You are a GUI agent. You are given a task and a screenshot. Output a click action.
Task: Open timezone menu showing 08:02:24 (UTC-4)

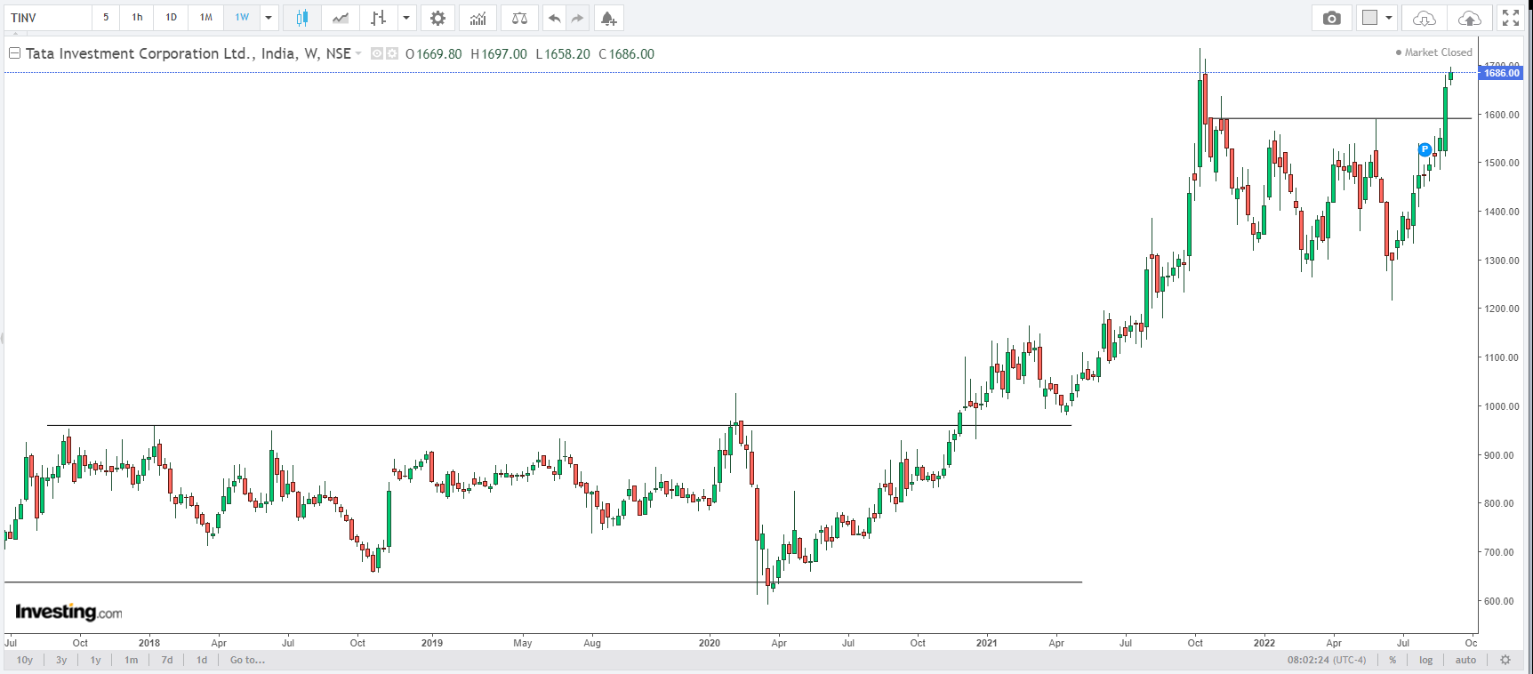click(1327, 660)
